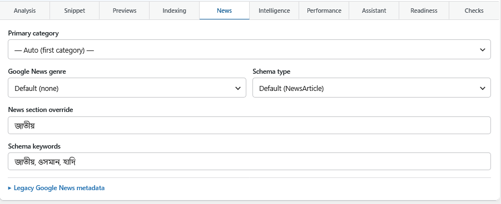Viewport: 501px width, 204px height.
Task: Click the News section override label
Action: pyautogui.click(x=41, y=110)
